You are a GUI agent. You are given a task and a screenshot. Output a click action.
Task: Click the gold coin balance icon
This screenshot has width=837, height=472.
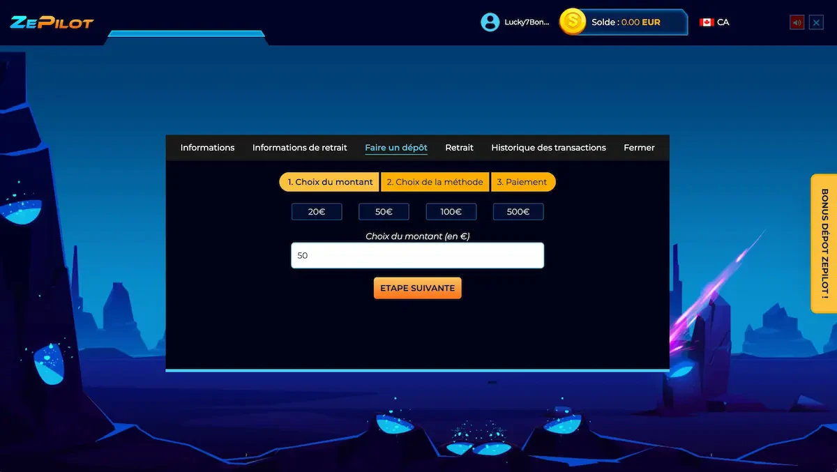[x=573, y=22]
